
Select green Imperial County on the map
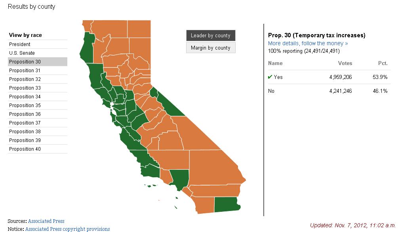click(x=227, y=204)
